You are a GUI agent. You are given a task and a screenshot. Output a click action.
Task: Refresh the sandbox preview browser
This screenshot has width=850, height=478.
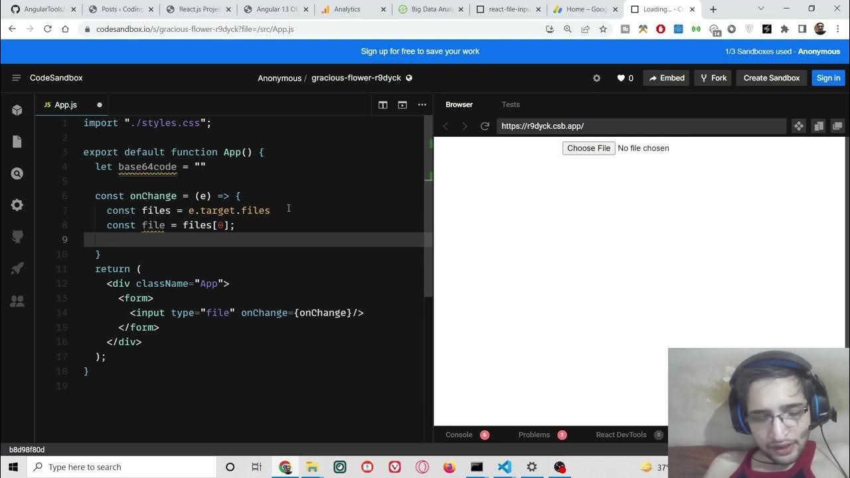coord(485,126)
